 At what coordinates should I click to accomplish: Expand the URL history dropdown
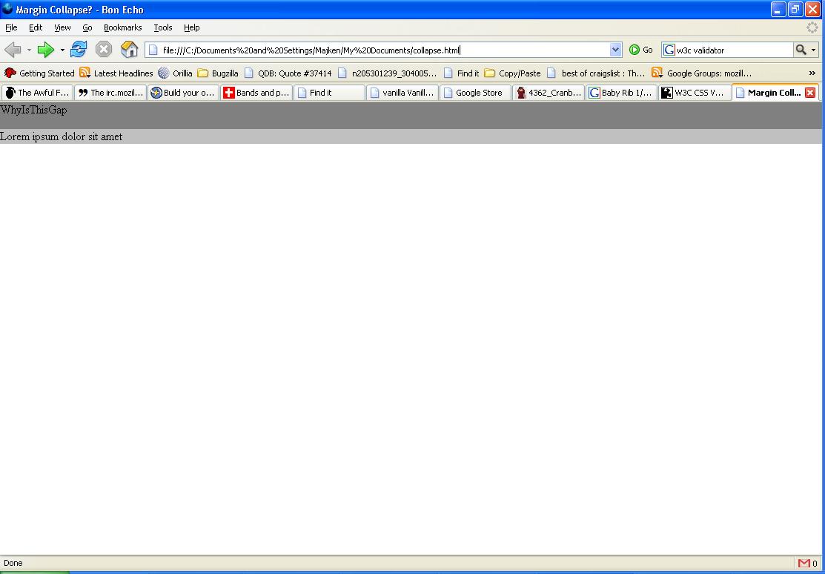[x=615, y=50]
